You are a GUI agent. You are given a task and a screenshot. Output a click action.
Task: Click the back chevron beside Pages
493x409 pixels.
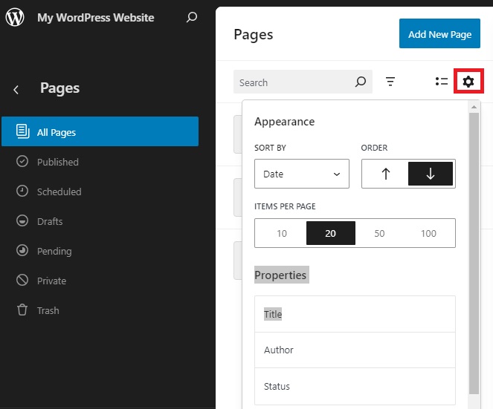pos(16,89)
